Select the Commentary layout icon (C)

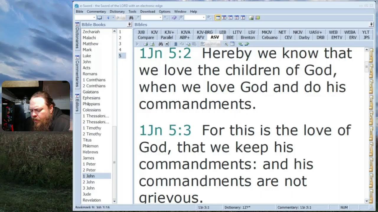tap(230, 18)
